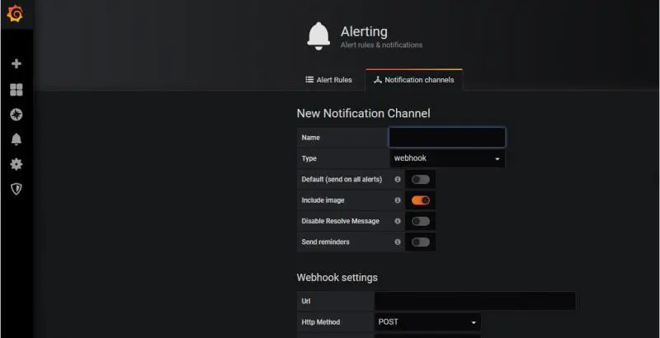Turn off the Include image switch

click(421, 200)
